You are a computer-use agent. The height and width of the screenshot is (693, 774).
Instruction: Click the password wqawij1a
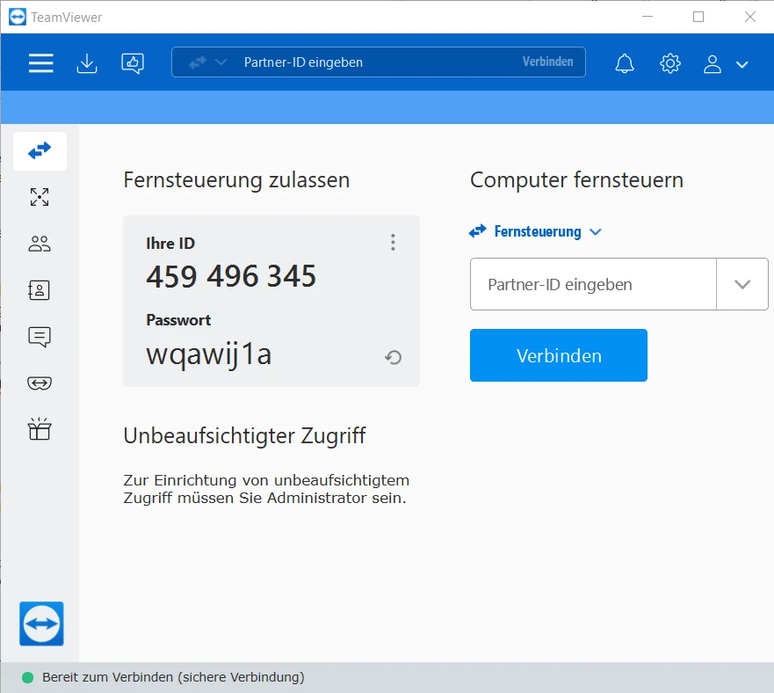pos(209,354)
